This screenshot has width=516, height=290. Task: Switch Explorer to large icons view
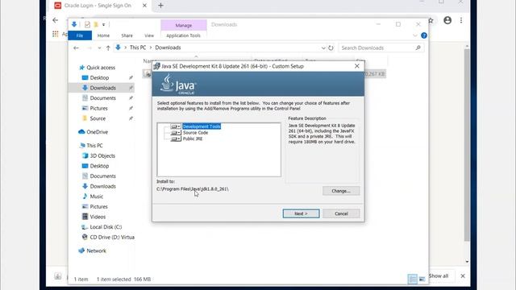pos(422,280)
